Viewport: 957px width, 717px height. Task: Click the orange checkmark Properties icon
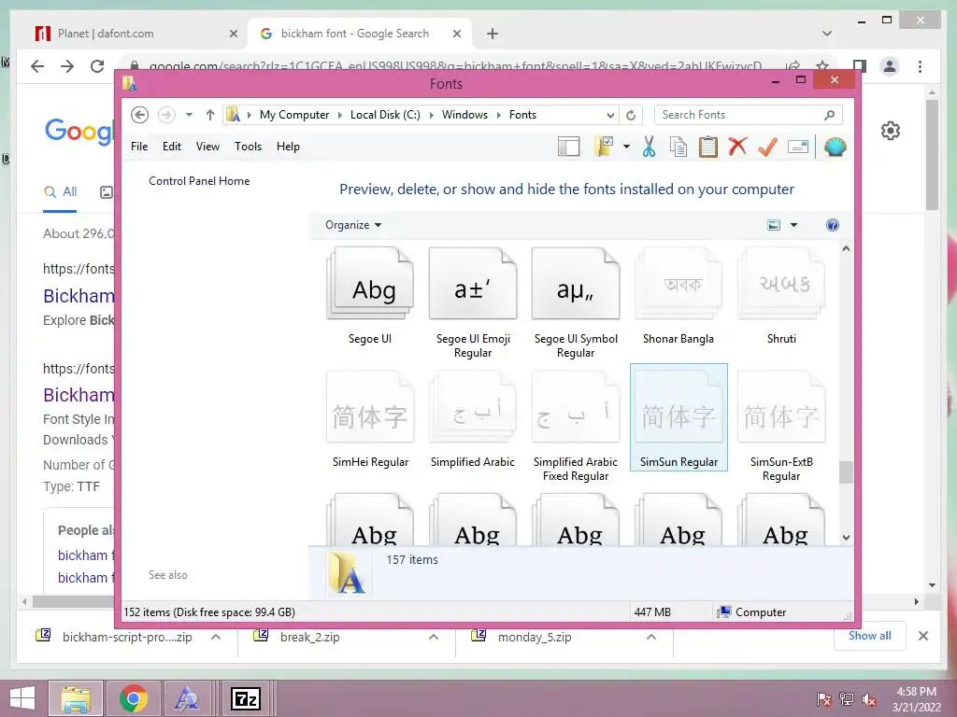[768, 147]
